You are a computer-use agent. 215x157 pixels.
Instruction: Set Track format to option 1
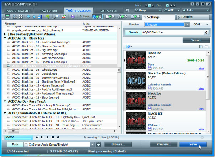(x=146, y=6)
